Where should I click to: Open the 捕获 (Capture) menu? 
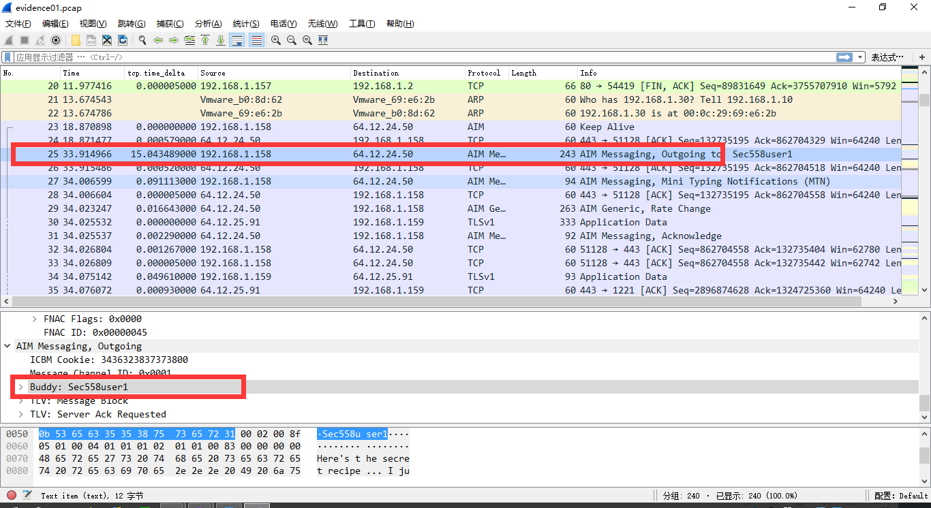pyautogui.click(x=170, y=24)
